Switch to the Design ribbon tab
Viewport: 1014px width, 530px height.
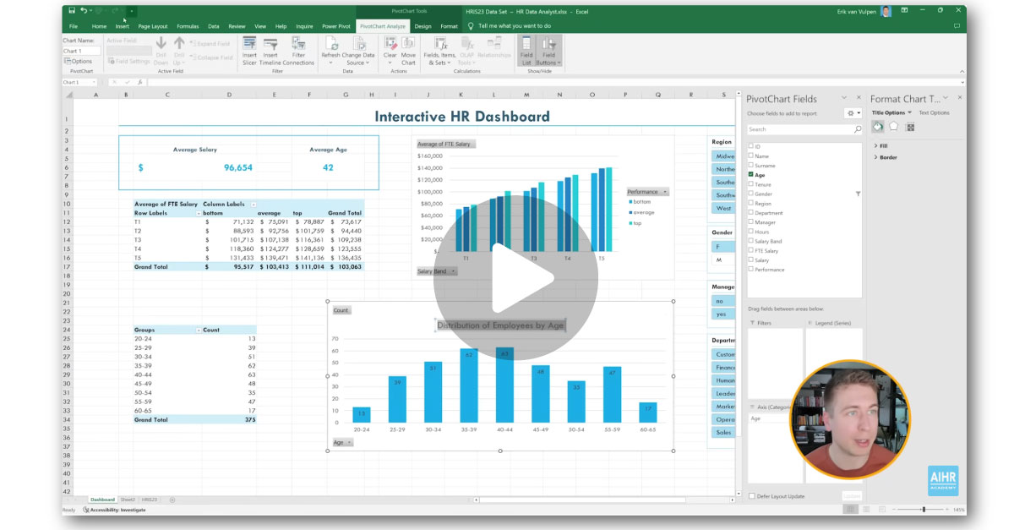[x=422, y=26]
